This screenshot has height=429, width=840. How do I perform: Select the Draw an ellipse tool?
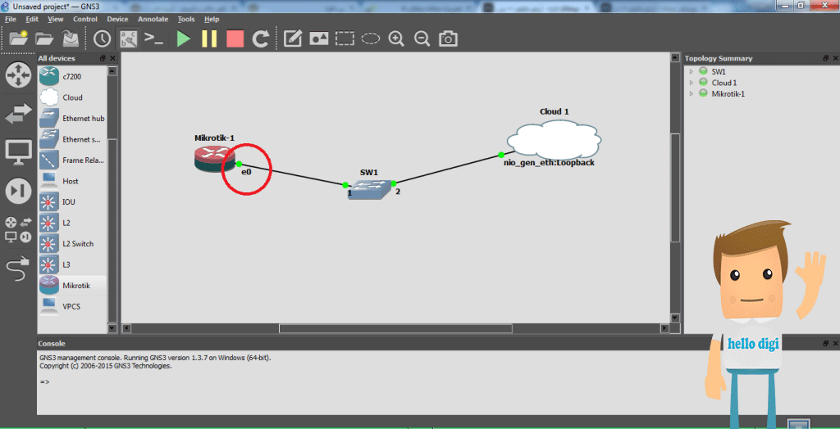pos(371,38)
